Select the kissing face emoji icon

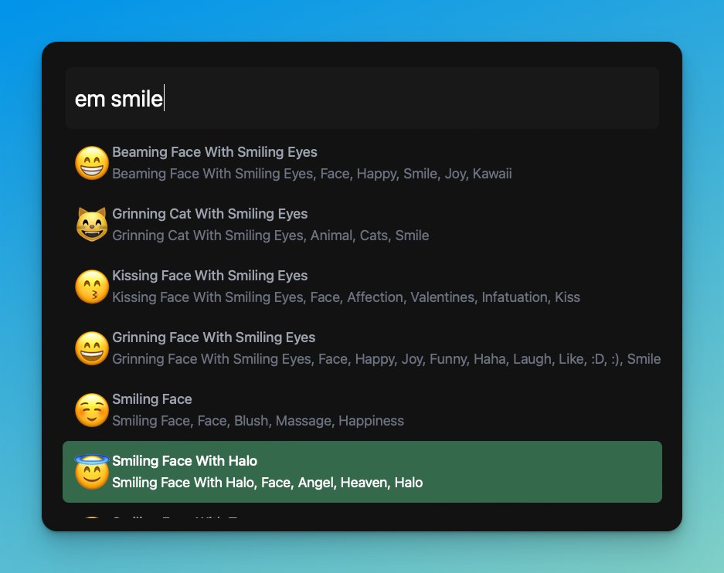coord(92,286)
